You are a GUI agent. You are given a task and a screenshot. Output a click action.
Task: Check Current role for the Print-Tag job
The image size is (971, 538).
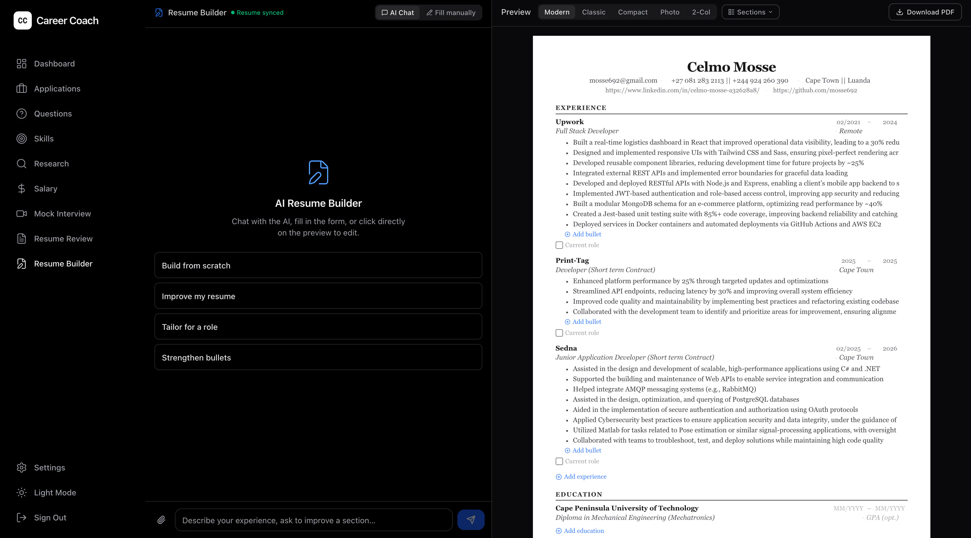559,333
